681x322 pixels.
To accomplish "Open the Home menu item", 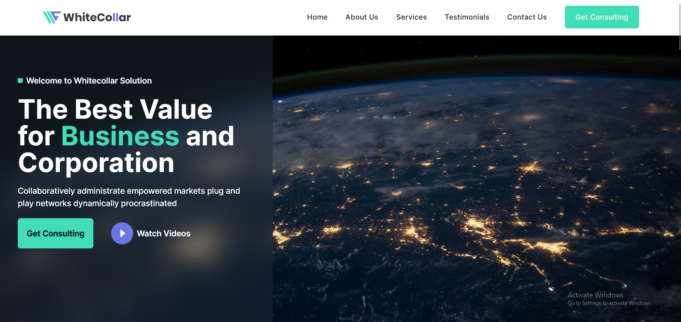I will click(x=317, y=17).
